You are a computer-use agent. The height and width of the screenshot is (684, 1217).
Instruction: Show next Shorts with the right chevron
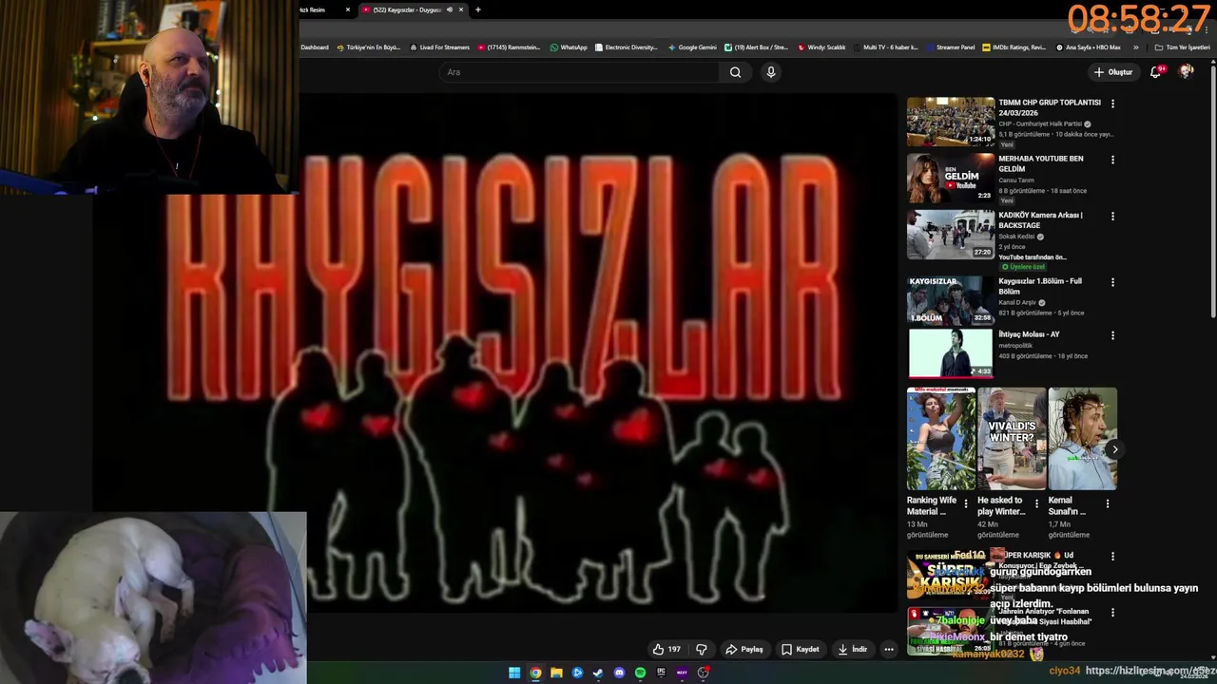pos(1114,449)
